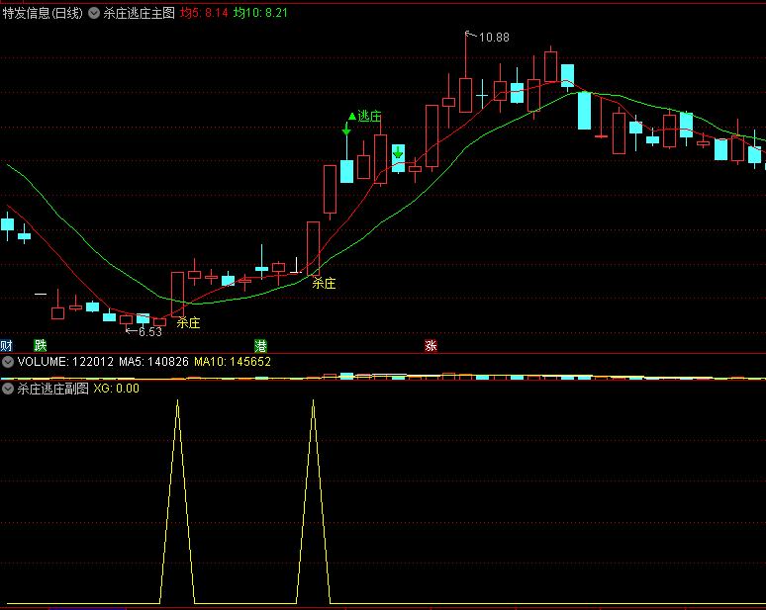Click the 10.88 high price label
The image size is (766, 610).
coord(494,38)
